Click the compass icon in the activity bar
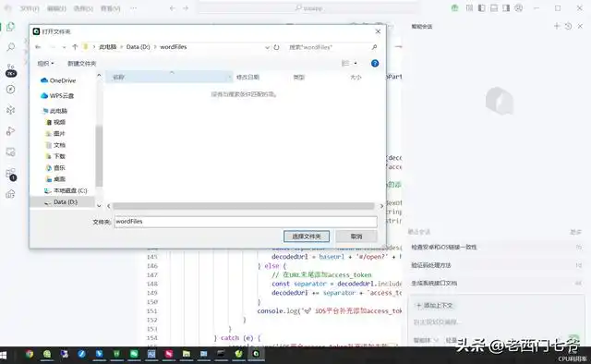591x364 pixels. tap(10, 90)
